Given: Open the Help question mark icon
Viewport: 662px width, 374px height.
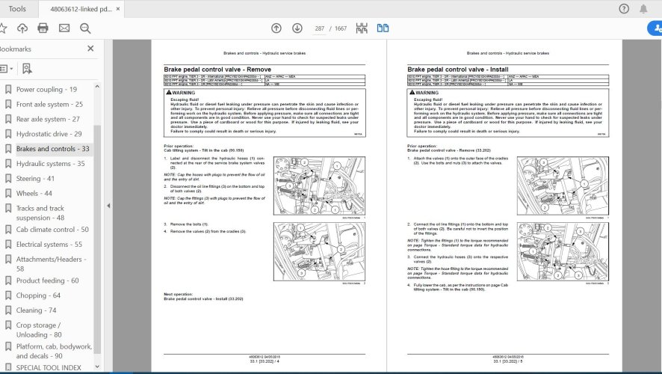Looking at the screenshot, I should coord(624,9).
